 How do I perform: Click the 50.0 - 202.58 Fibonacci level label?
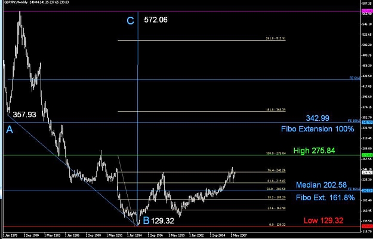coord(276,189)
